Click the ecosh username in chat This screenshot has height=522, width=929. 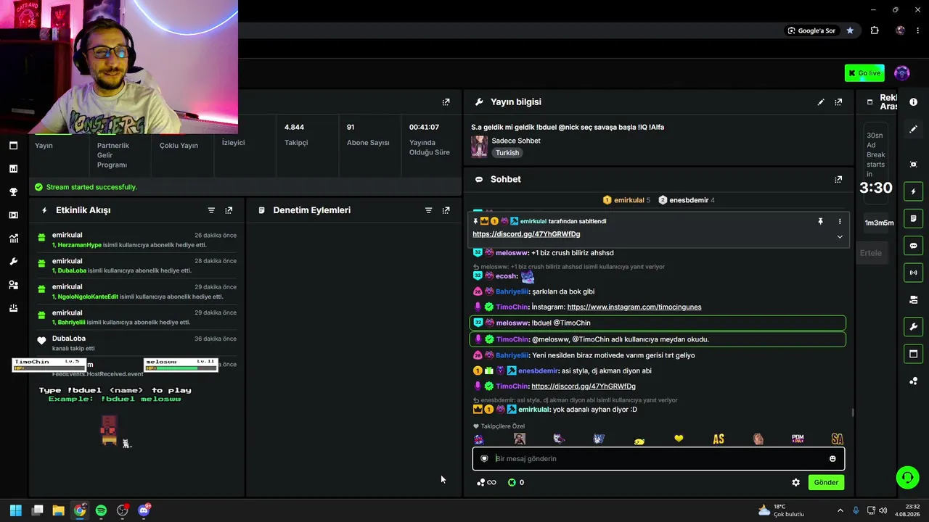[506, 276]
